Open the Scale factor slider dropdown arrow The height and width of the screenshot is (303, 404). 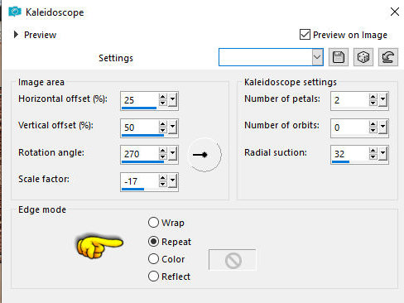(172, 180)
